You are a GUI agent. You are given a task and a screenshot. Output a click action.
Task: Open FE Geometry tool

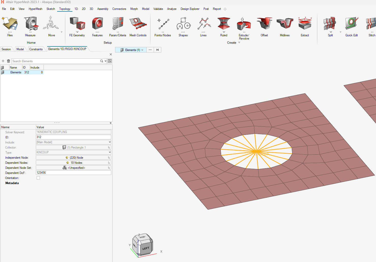[77, 26]
